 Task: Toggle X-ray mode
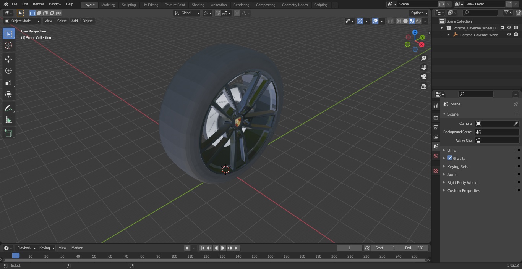(390, 21)
